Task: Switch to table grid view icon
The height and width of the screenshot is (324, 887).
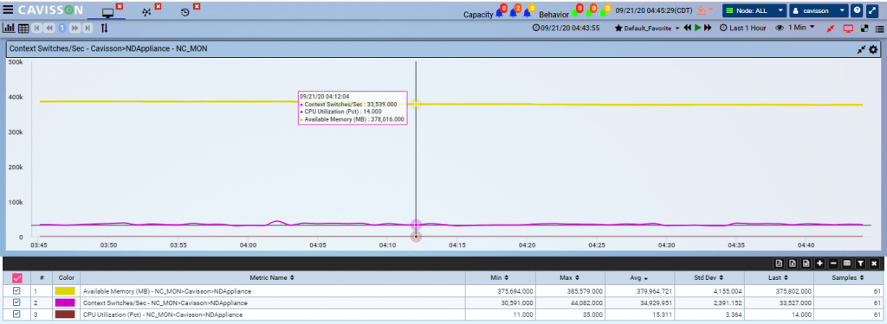Action: click(23, 28)
